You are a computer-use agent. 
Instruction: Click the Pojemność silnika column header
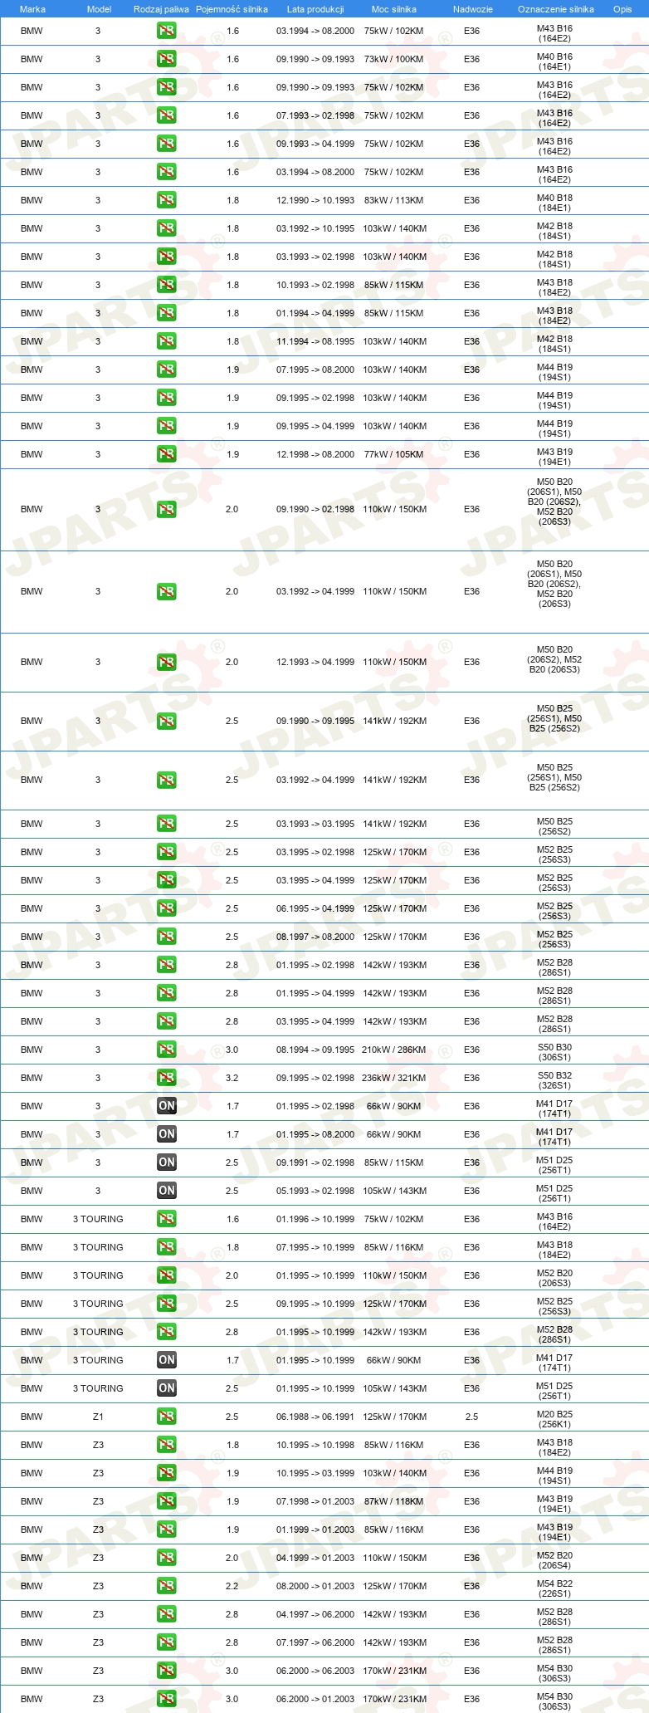point(232,9)
